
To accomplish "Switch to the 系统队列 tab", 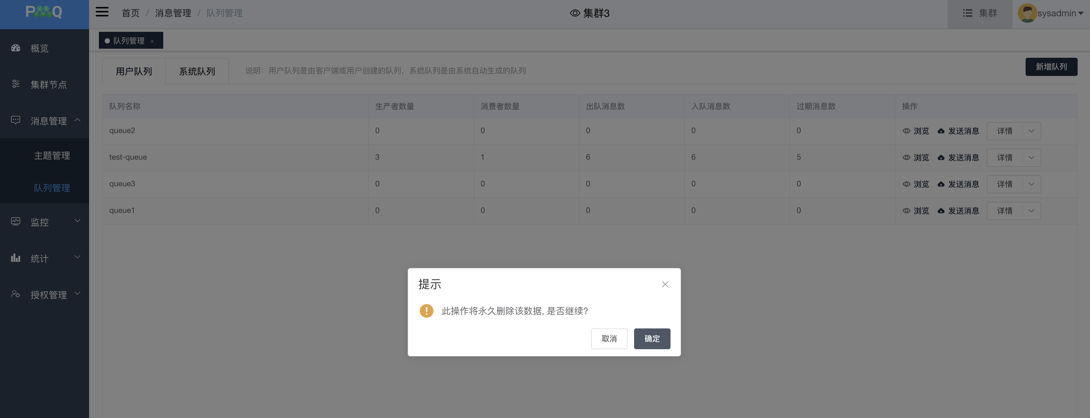I will click(197, 71).
